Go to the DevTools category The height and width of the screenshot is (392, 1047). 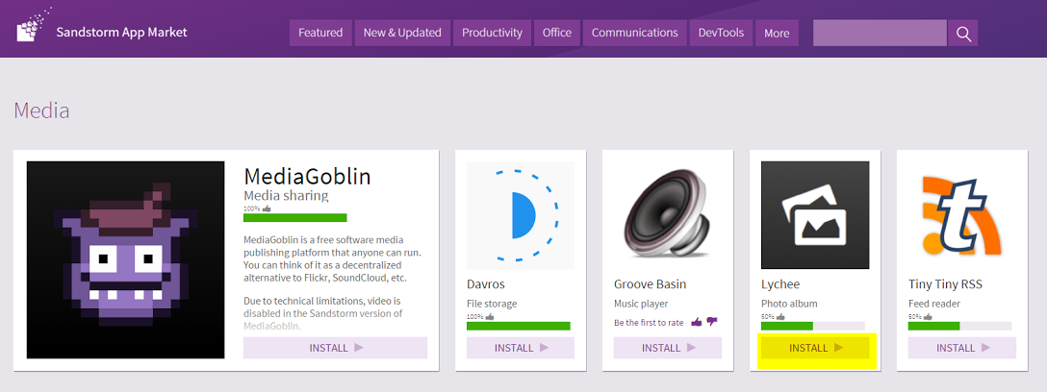(722, 33)
